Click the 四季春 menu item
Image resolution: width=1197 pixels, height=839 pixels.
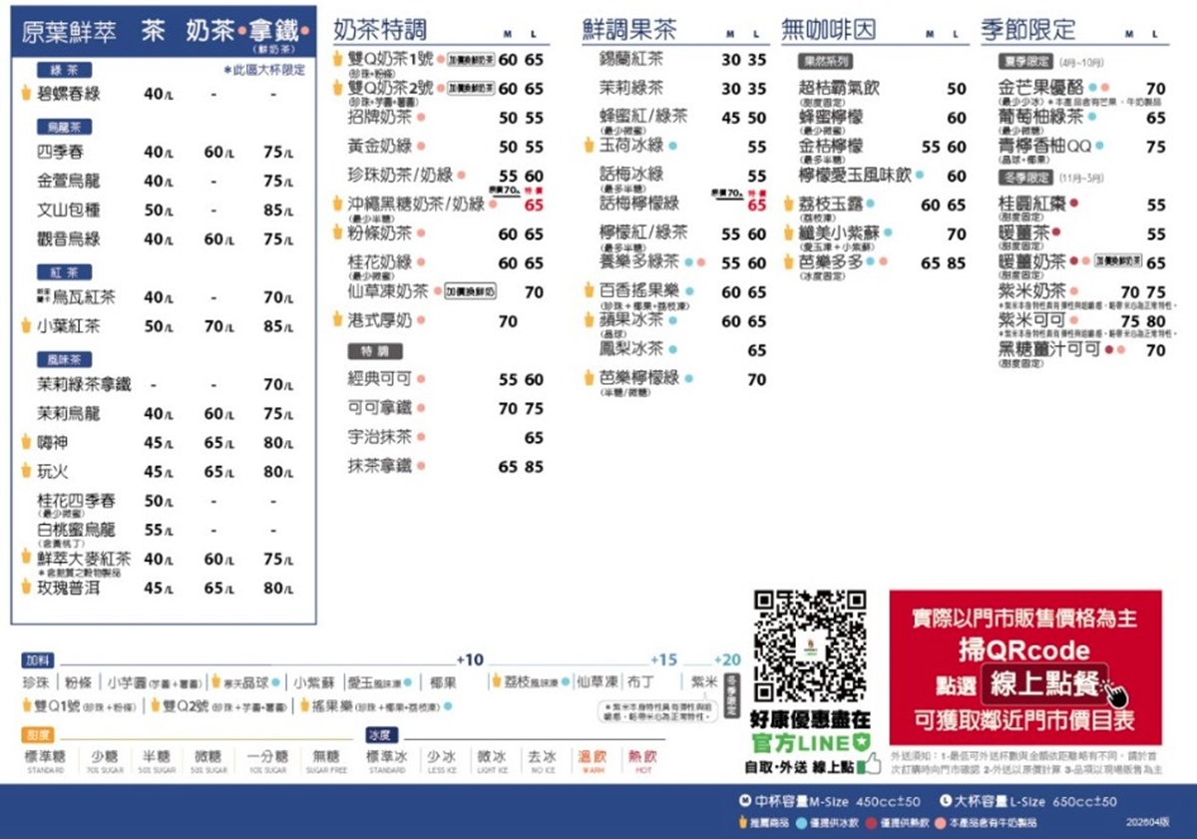click(x=62, y=152)
